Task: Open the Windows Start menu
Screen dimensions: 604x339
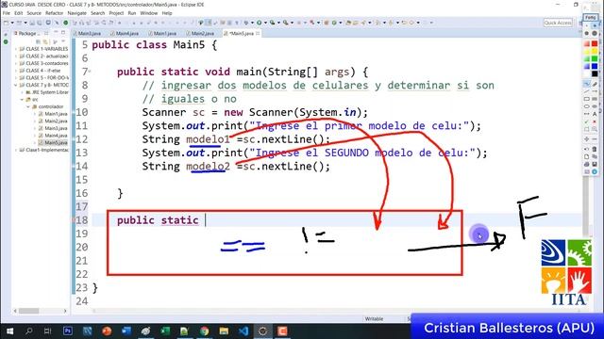Action: (x=9, y=331)
